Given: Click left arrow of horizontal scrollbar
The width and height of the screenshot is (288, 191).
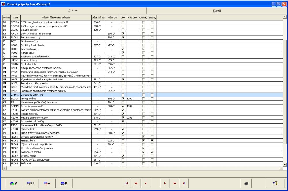Looking at the screenshot, I should (4, 168).
